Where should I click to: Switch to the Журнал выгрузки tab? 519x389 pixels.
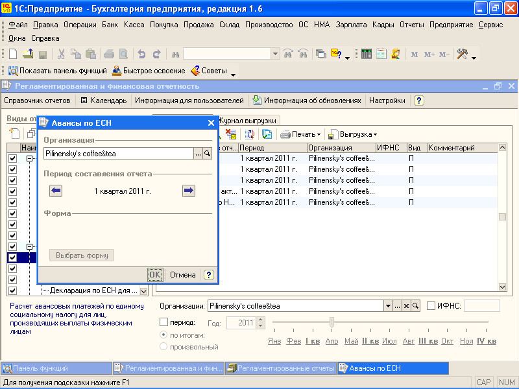pyautogui.click(x=248, y=121)
